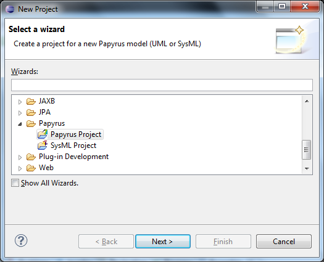This screenshot has width=324, height=262.
Task: Click the wizard list scrollbar down arrow
Action: pos(307,169)
